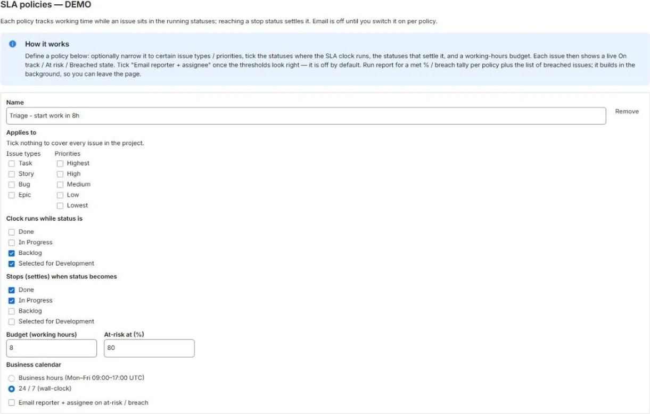Select the Low priority checkbox
The height and width of the screenshot is (414, 650).
(x=60, y=195)
